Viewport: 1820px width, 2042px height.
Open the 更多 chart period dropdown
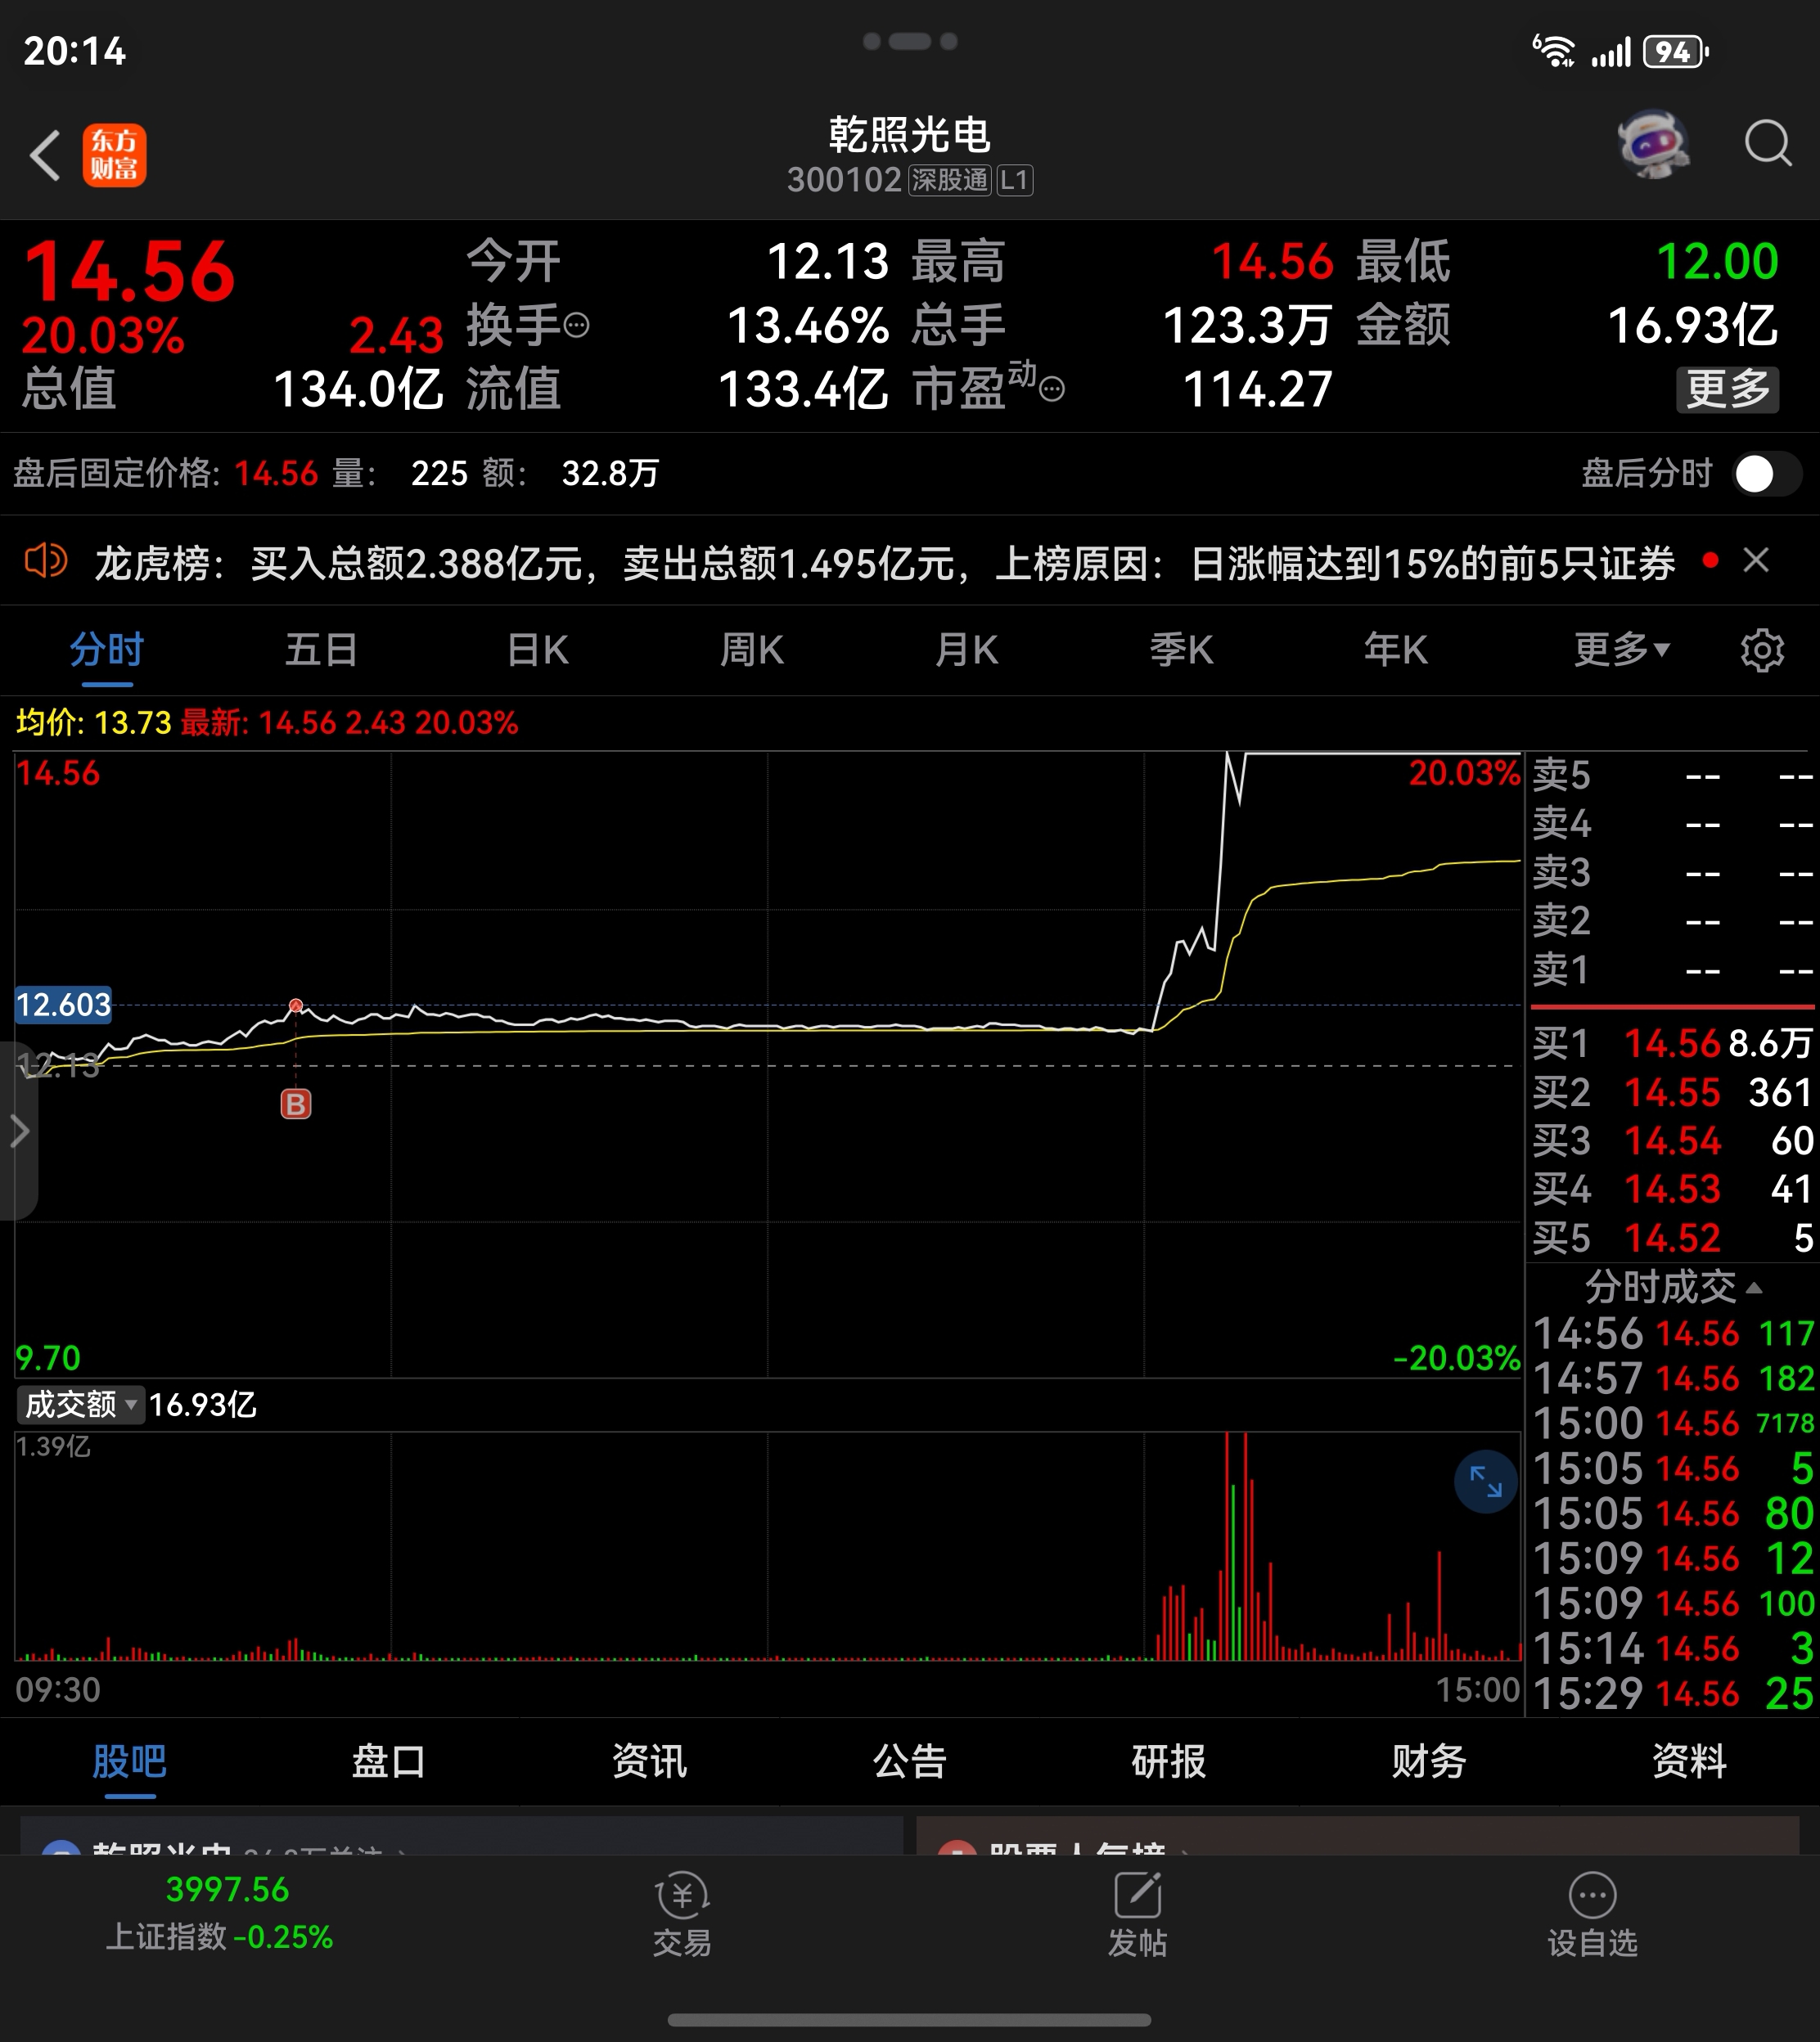tap(1621, 650)
